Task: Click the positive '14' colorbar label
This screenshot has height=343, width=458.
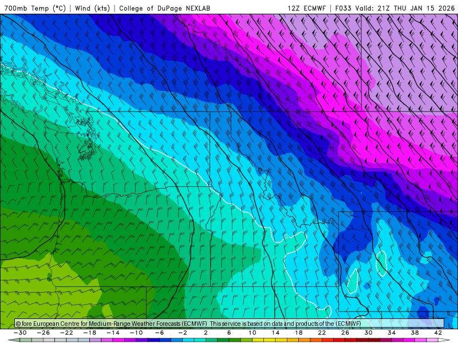Action: pyautogui.click(x=275, y=333)
